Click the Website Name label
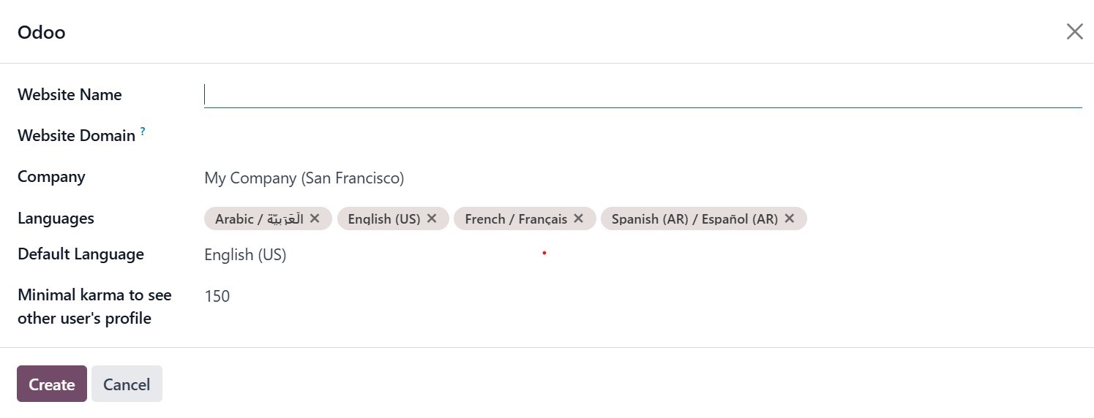1094x418 pixels. (x=70, y=95)
